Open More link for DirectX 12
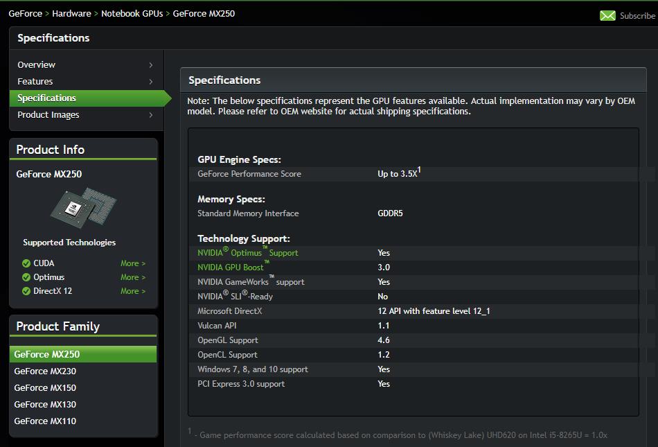The width and height of the screenshot is (658, 447). (x=133, y=291)
